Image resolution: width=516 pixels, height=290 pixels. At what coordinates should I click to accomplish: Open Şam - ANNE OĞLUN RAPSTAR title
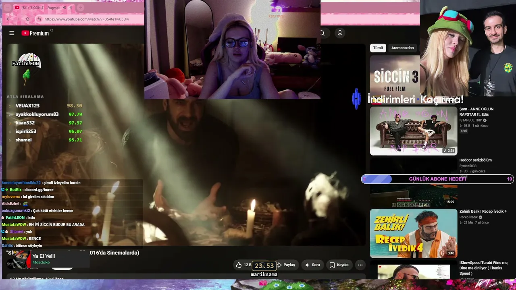pyautogui.click(x=476, y=112)
